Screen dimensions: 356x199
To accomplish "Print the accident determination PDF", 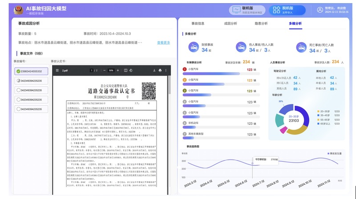I will click(x=160, y=71).
